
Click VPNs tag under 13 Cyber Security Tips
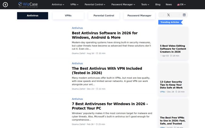coord(162,92)
